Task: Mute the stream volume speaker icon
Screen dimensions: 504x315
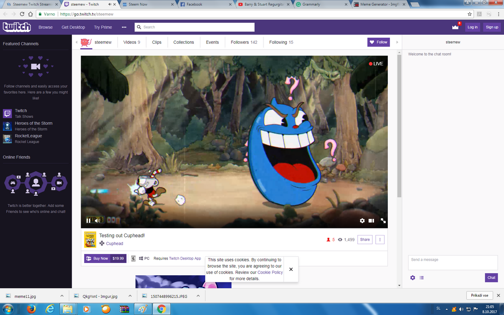Action: click(97, 220)
